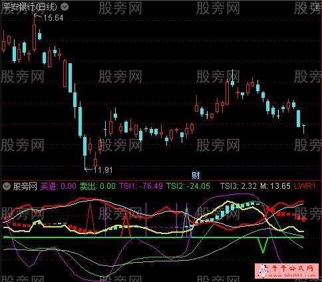Select the TSI1: -76.49 indicator value
Image resolution: width=322 pixels, height=282 pixels.
point(141,186)
